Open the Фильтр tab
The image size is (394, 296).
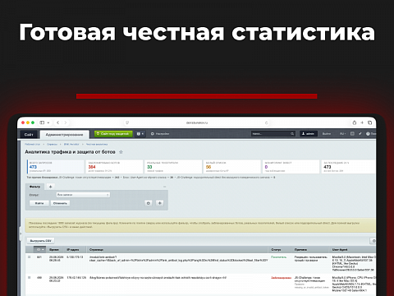point(34,187)
